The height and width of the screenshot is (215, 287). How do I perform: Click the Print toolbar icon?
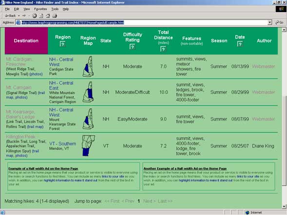click(55, 16)
